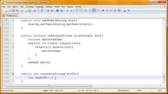This screenshot has width=168, height=94.
Task: Print the document with the printer icon
Action: [29, 10]
